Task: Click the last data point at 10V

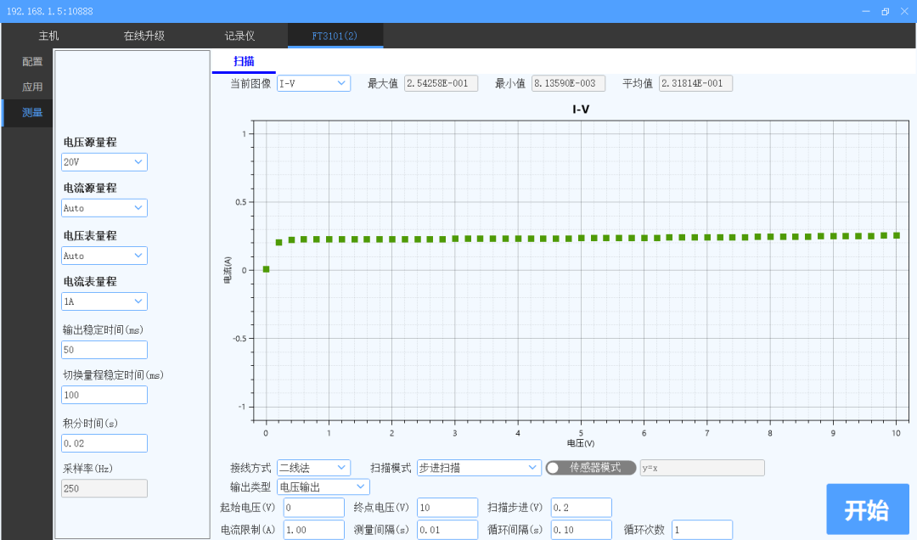Action: click(x=897, y=235)
